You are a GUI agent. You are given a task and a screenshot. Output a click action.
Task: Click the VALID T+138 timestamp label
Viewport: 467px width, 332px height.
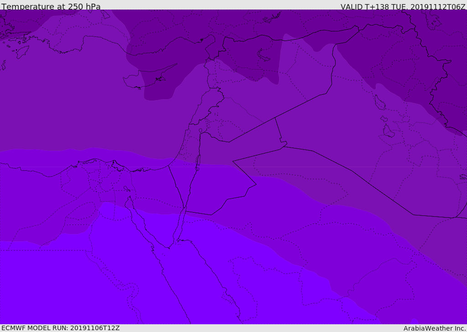403,6
